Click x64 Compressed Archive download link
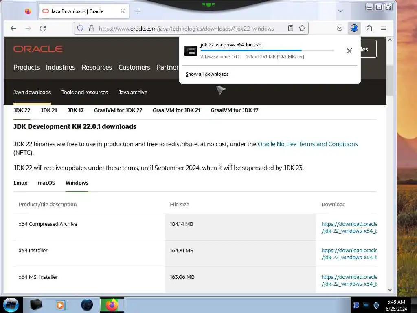Viewport: 417px width, 313px height. [x=349, y=227]
